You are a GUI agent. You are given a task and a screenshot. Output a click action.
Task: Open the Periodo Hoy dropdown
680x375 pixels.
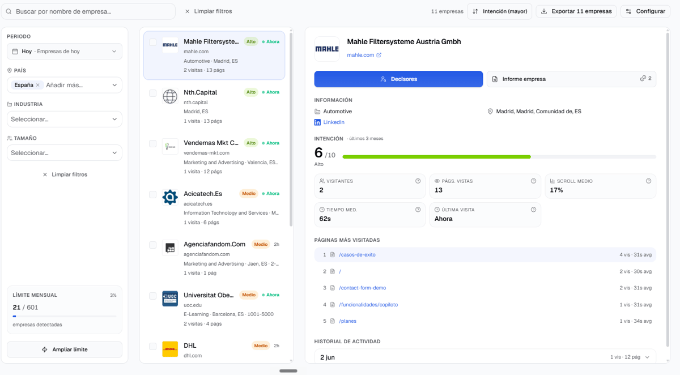tap(65, 52)
